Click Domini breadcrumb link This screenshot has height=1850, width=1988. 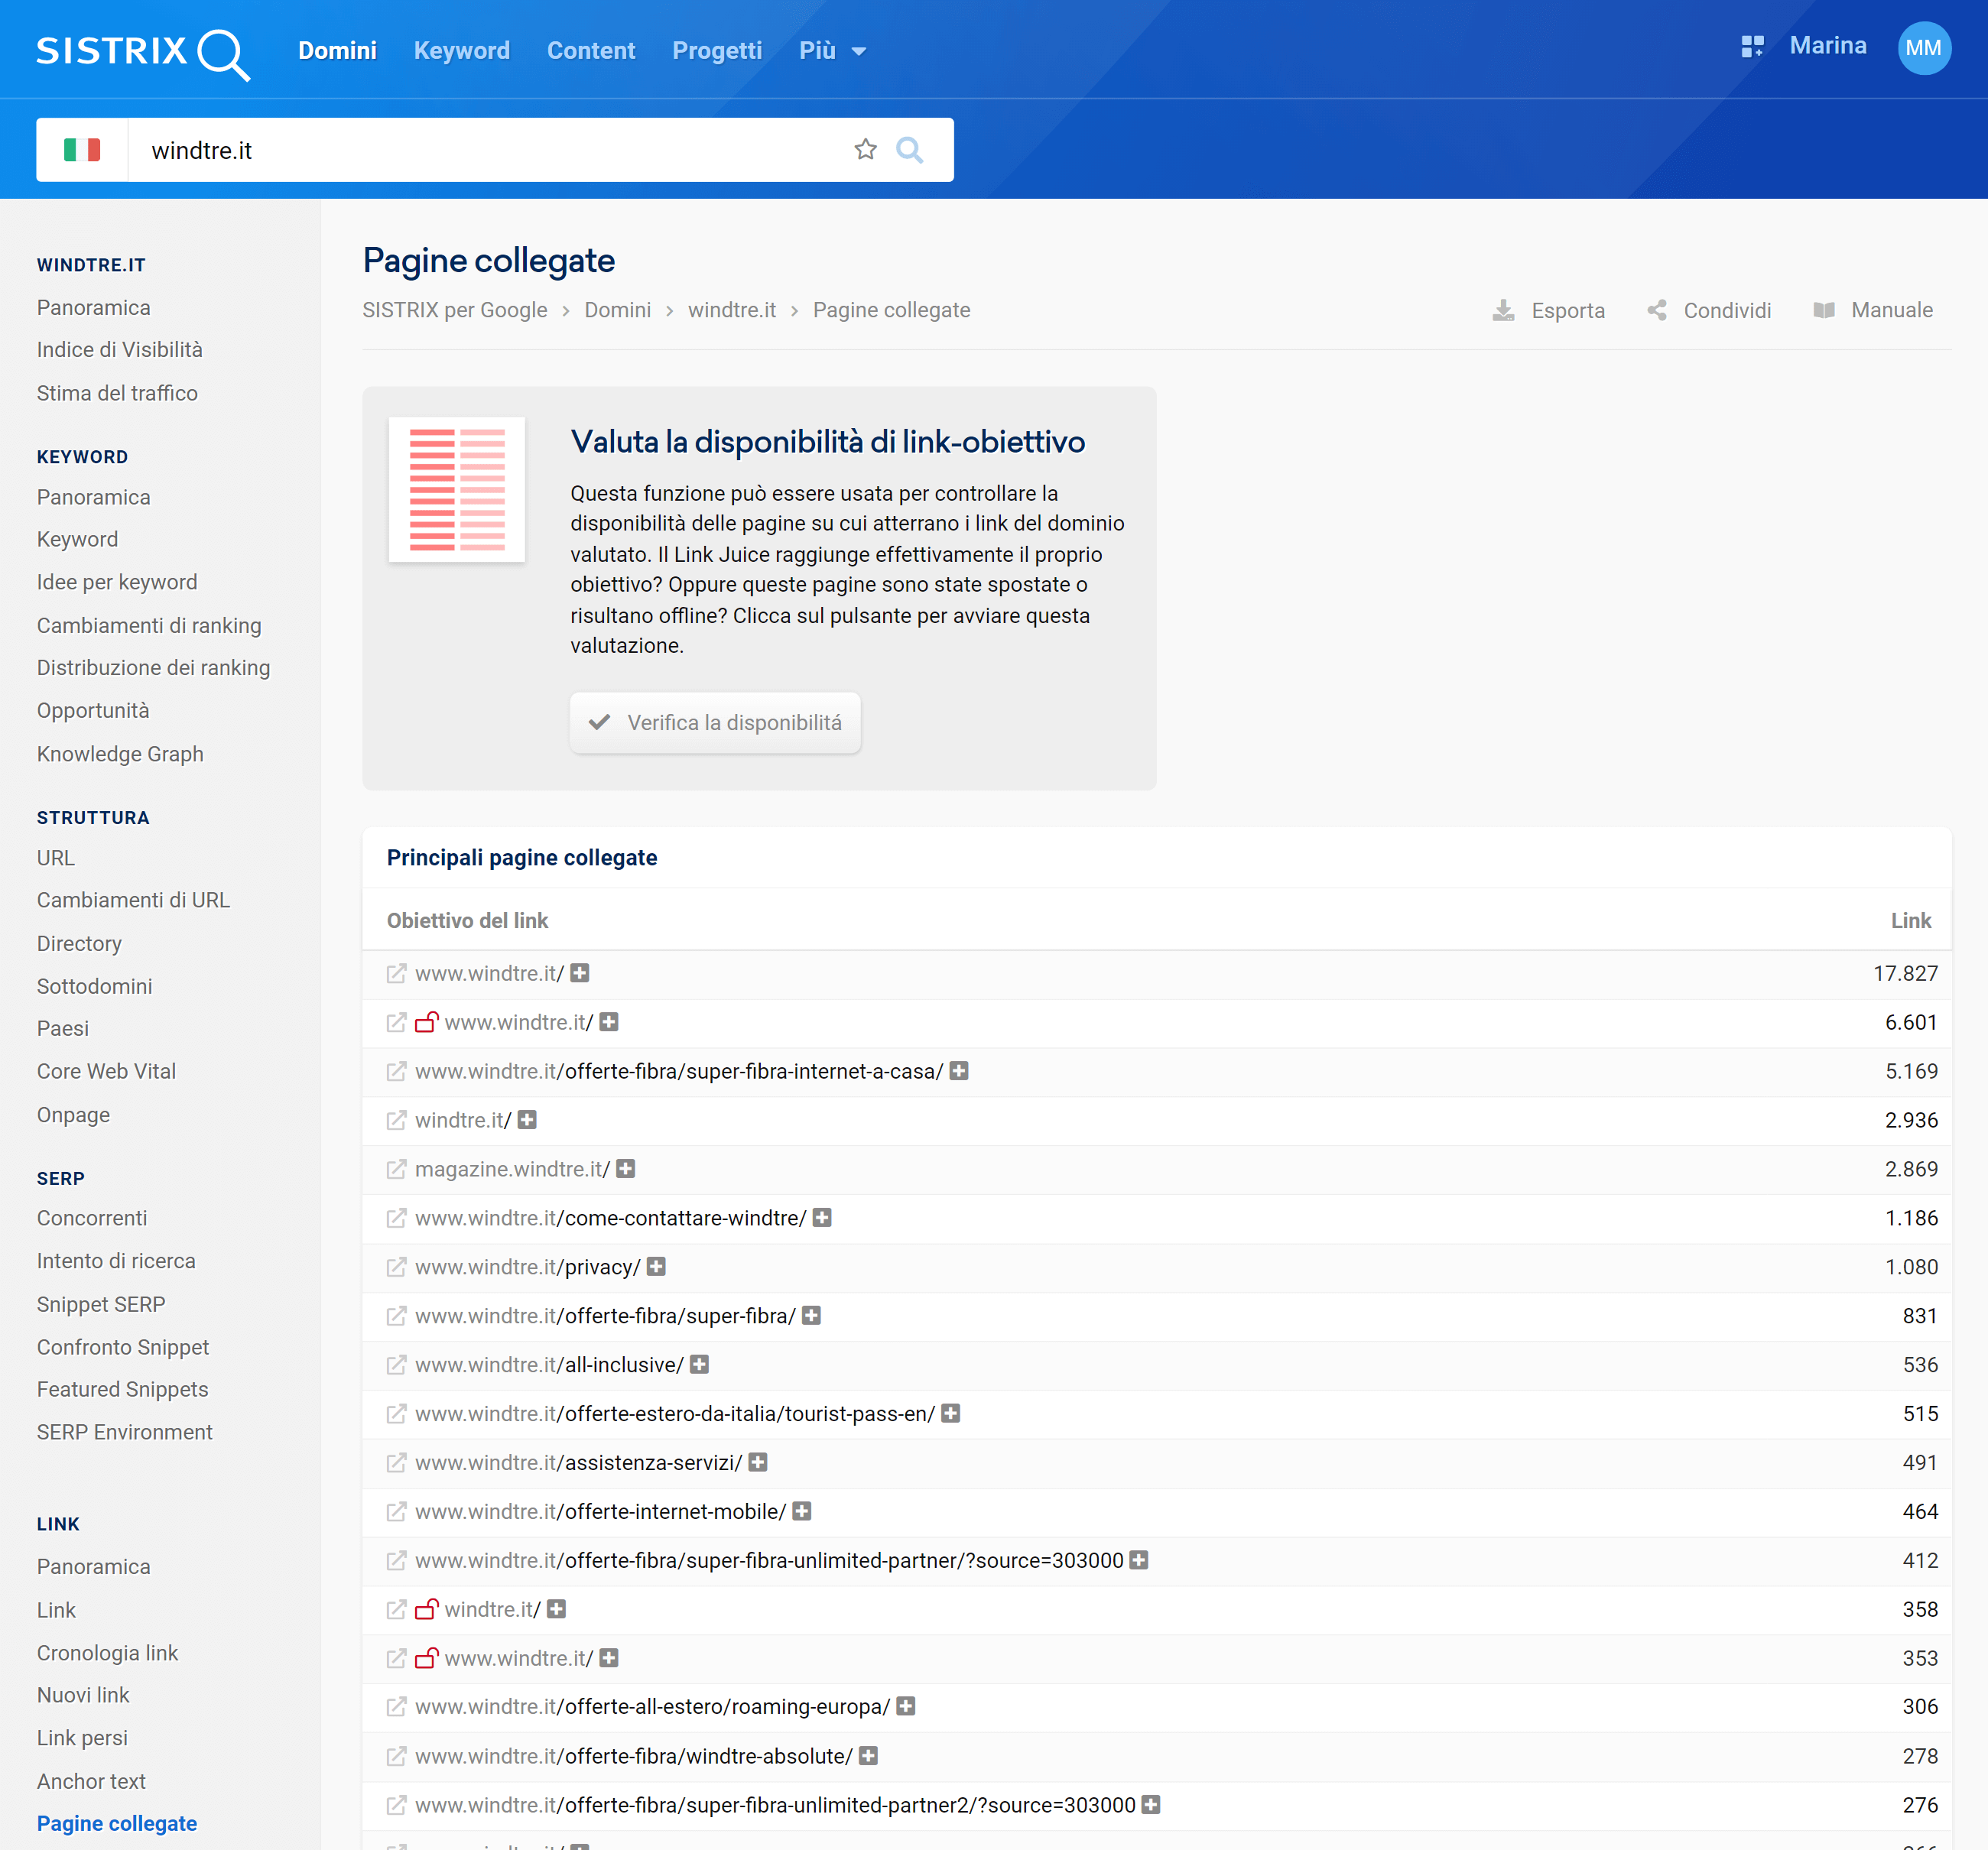click(618, 311)
